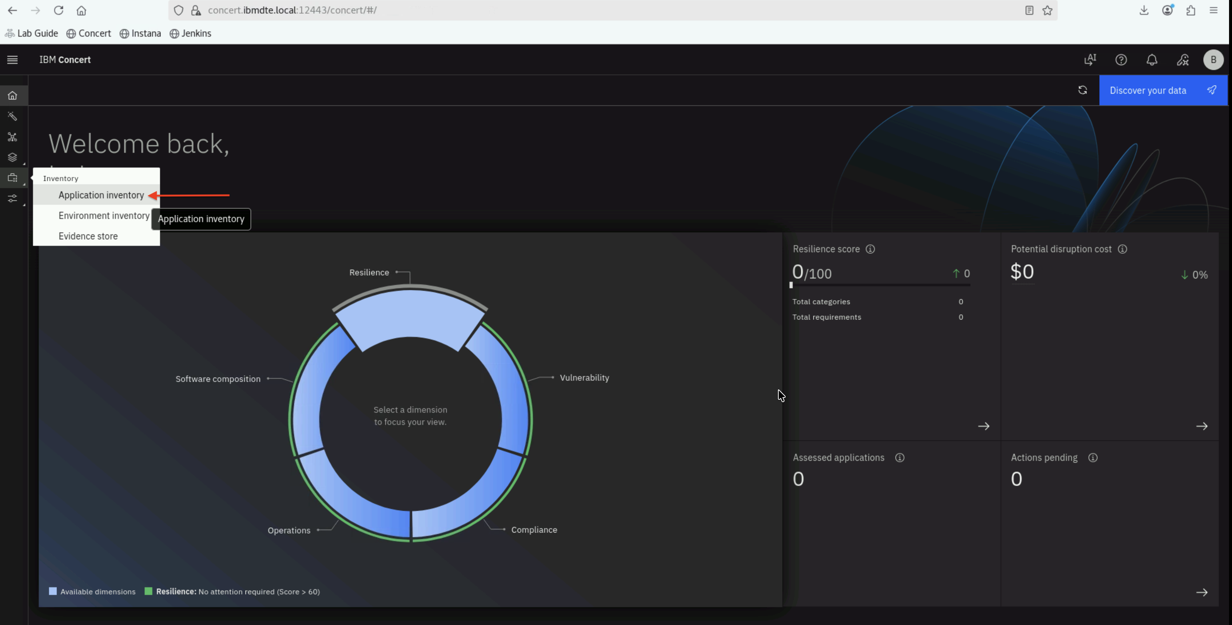The height and width of the screenshot is (625, 1232).
Task: Open the Instana bookmark
Action: (140, 34)
